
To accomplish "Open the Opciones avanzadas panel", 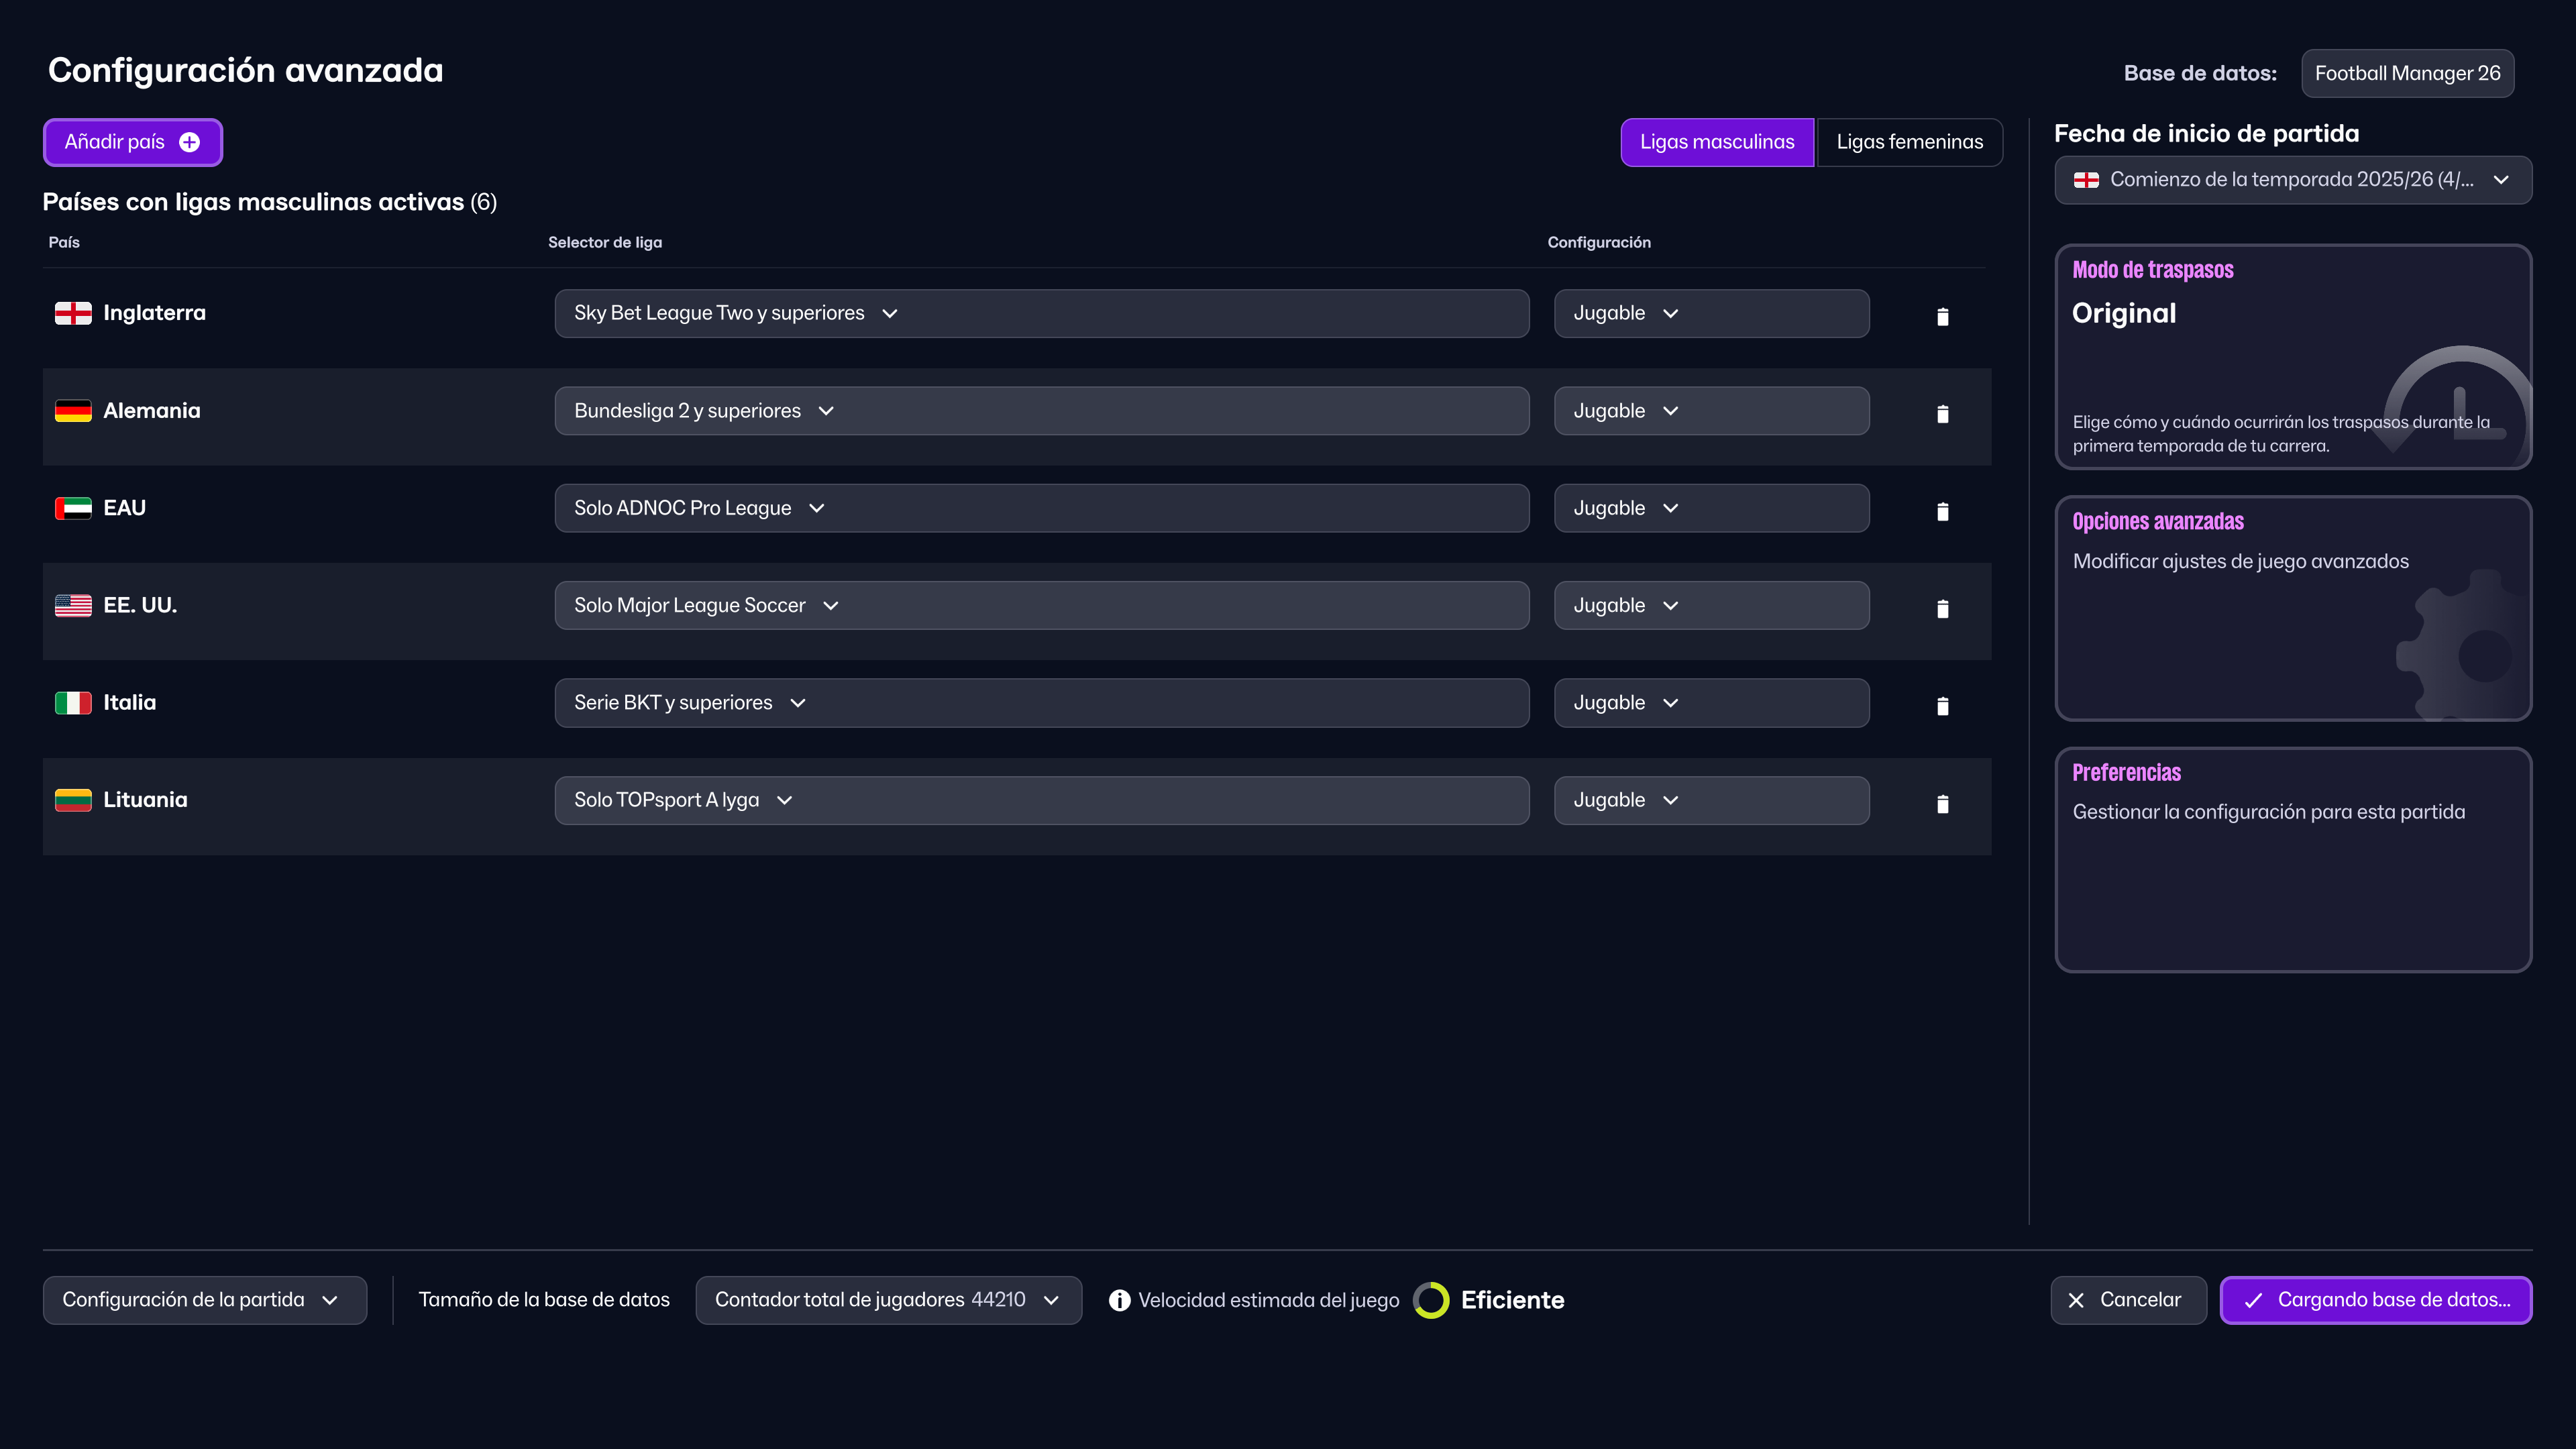I will pyautogui.click(x=2292, y=608).
